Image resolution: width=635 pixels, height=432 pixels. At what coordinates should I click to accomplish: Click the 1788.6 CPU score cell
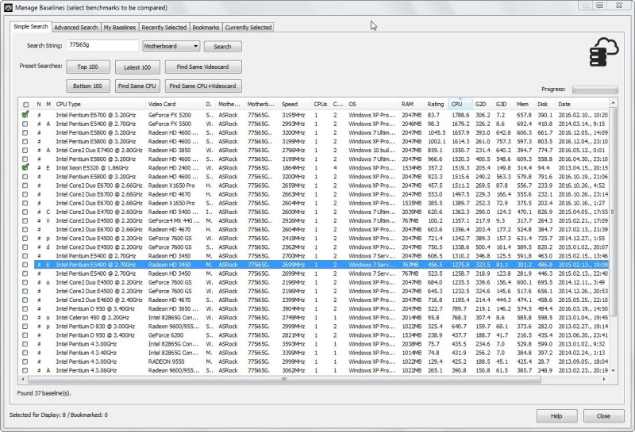click(460, 115)
